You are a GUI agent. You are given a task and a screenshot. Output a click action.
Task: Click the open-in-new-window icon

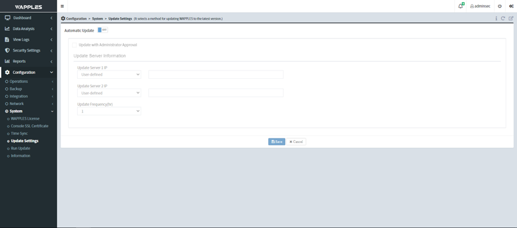510,19
